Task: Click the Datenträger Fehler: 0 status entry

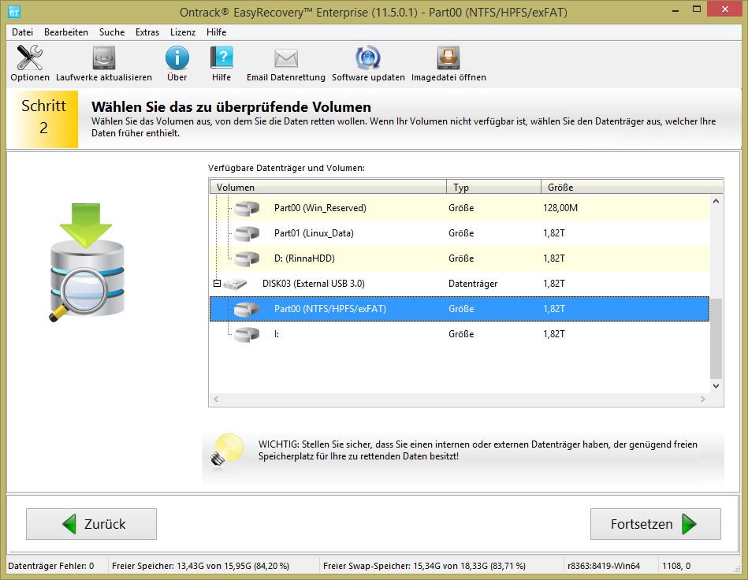Action: [51, 566]
